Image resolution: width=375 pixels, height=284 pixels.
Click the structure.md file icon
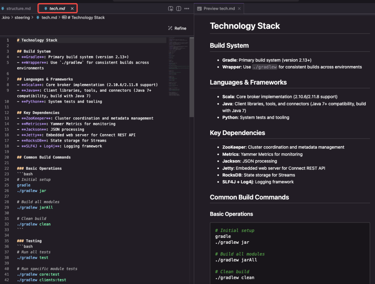[x=3, y=8]
